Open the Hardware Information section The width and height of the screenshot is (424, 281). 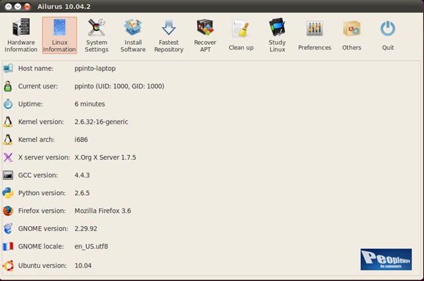(x=21, y=35)
